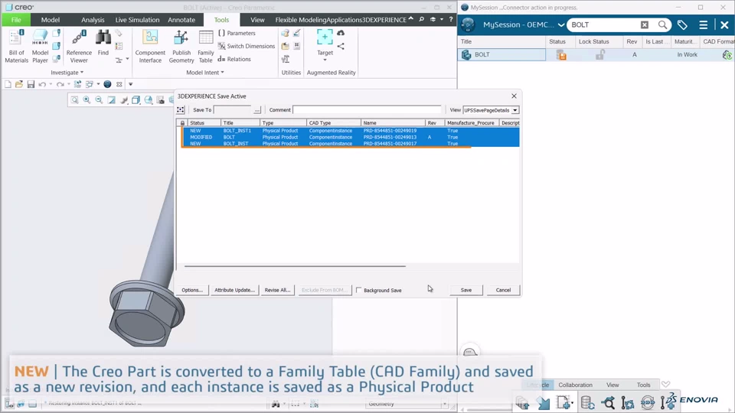Image resolution: width=735 pixels, height=413 pixels.
Task: Open the Collaboration tab in ENOVIA toolbar
Action: tap(575, 385)
